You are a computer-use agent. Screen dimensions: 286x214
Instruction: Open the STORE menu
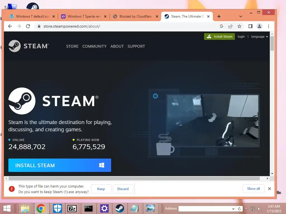click(x=72, y=46)
